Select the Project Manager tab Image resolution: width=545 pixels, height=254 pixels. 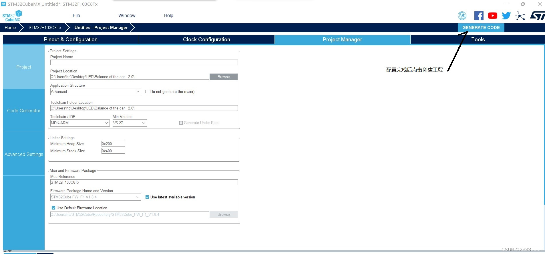(342, 39)
